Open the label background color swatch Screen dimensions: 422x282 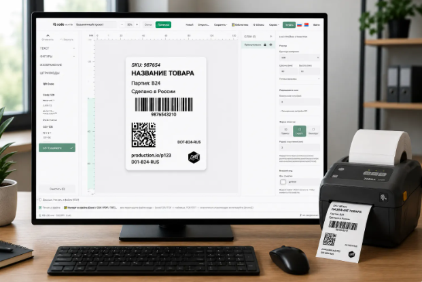(x=283, y=182)
